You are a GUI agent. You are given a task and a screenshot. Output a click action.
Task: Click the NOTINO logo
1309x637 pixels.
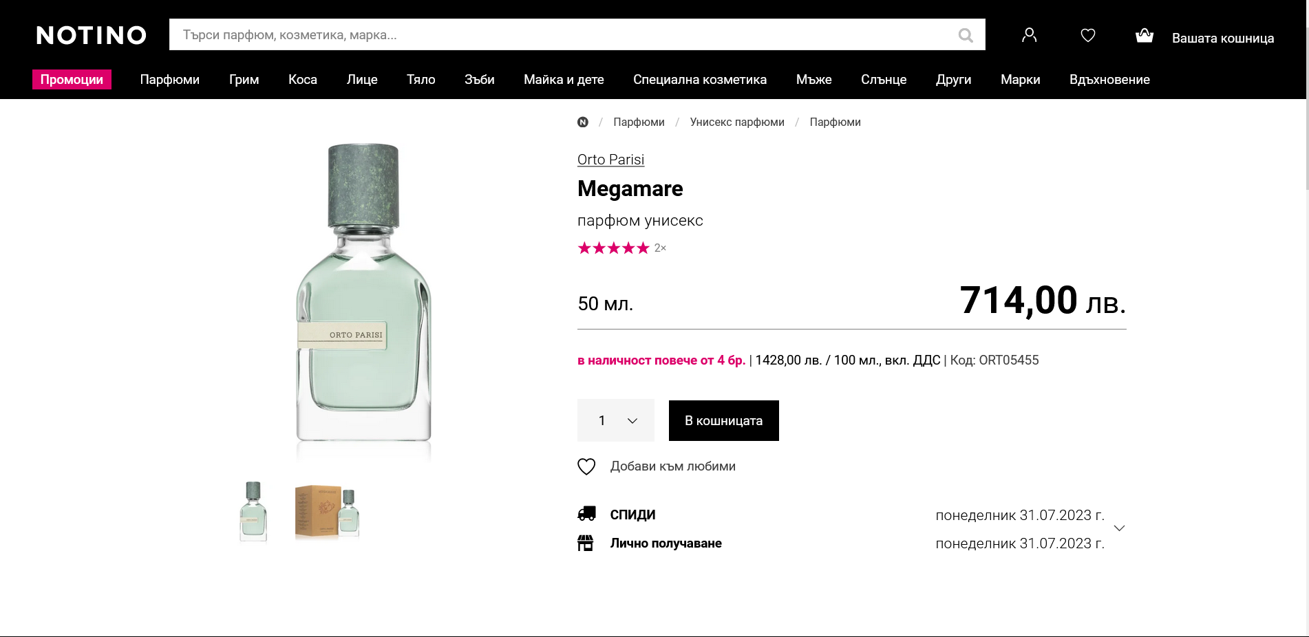tap(92, 35)
